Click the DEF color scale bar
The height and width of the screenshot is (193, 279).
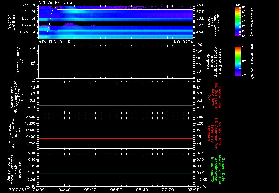(238, 62)
